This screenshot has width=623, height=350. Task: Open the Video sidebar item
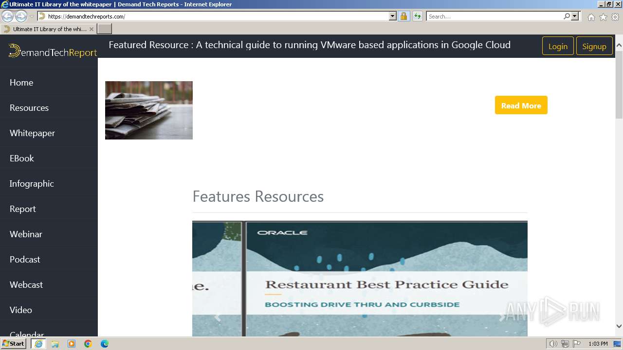click(x=21, y=310)
